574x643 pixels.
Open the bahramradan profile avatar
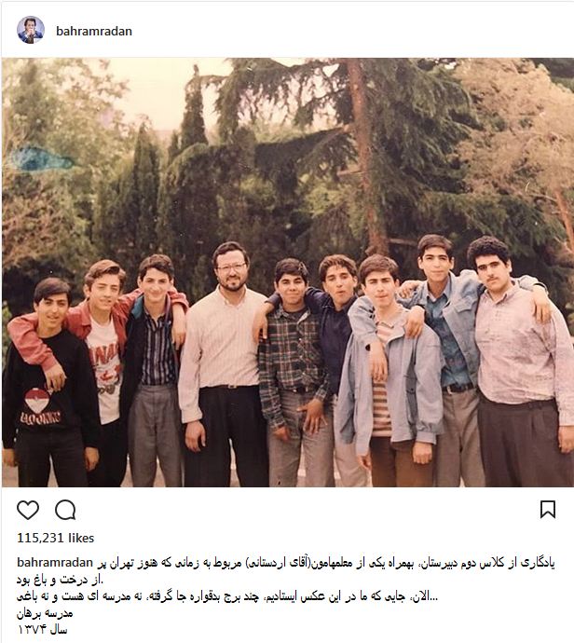point(31,31)
